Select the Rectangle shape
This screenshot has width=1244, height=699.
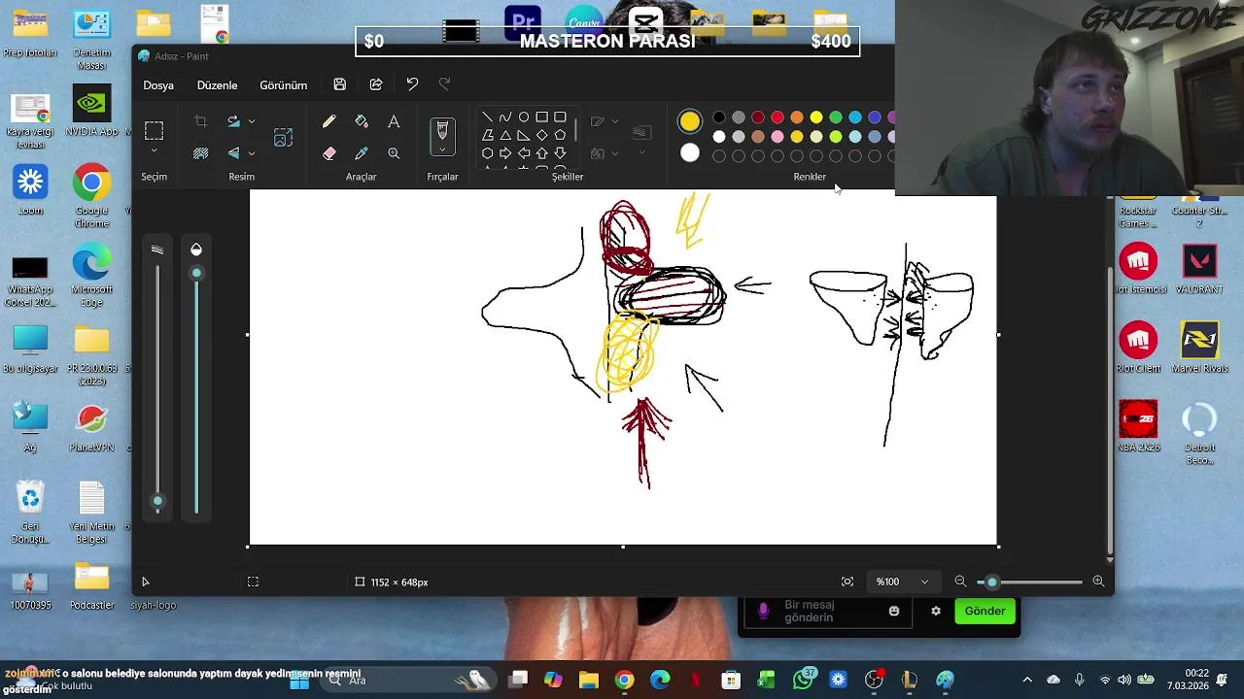542,117
